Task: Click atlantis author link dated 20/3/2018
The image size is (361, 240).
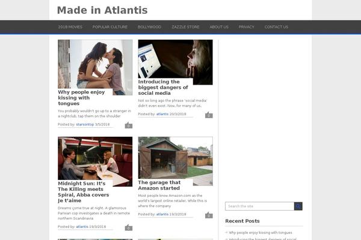Action: point(162,114)
